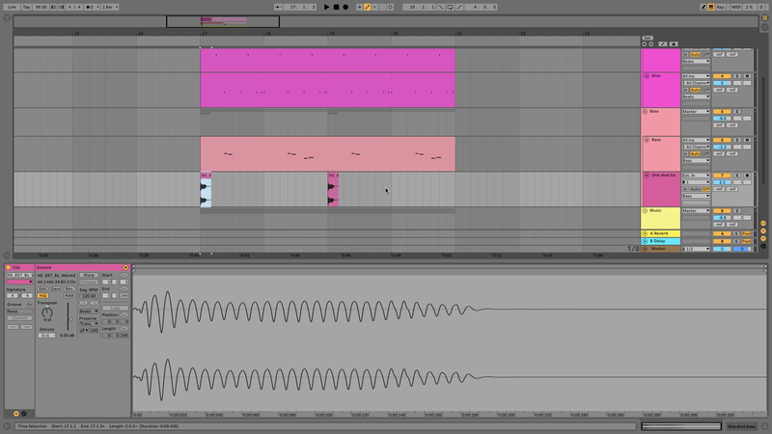Viewport: 772px width, 434px height.
Task: Click the Set locator button
Action: (648, 38)
